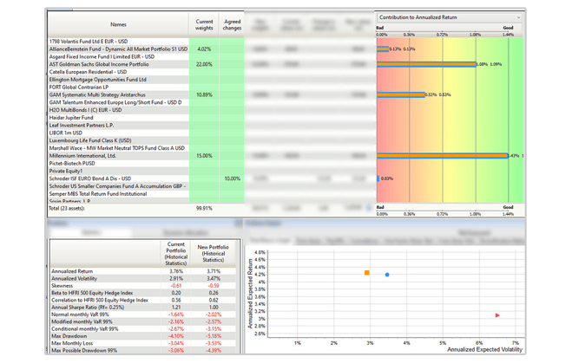572x363 pixels.
Task: Select Annual Sharpe Ratio (Rf= 0.25%) row
Action: tap(88, 308)
